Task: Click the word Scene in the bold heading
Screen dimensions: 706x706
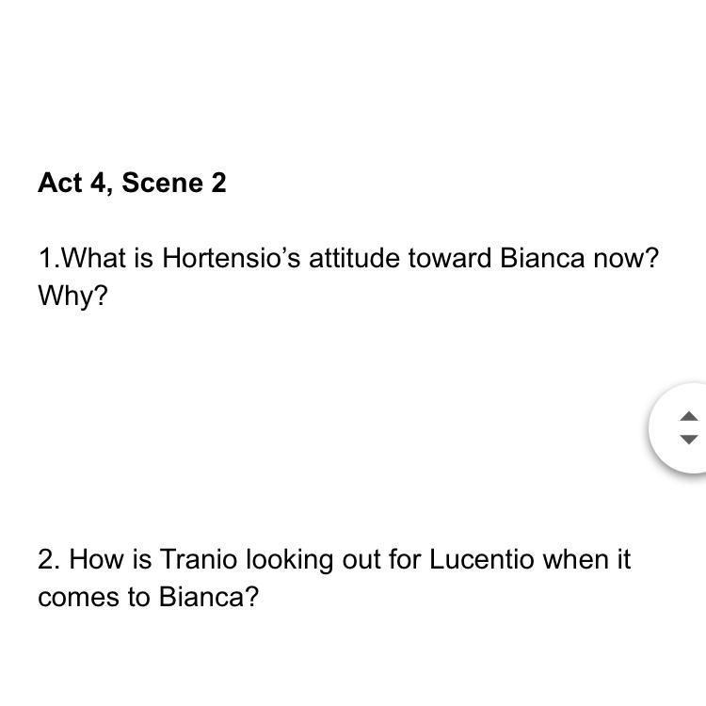Action: point(162,183)
